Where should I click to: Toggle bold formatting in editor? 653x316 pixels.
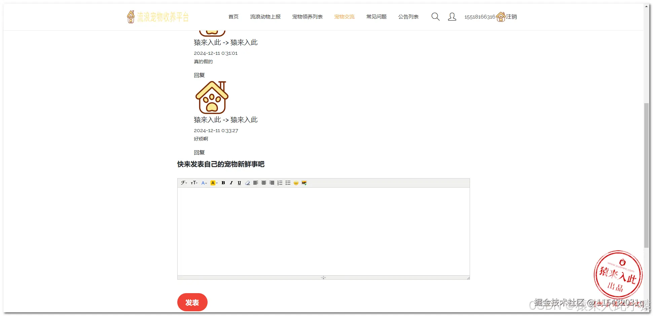pyautogui.click(x=223, y=183)
